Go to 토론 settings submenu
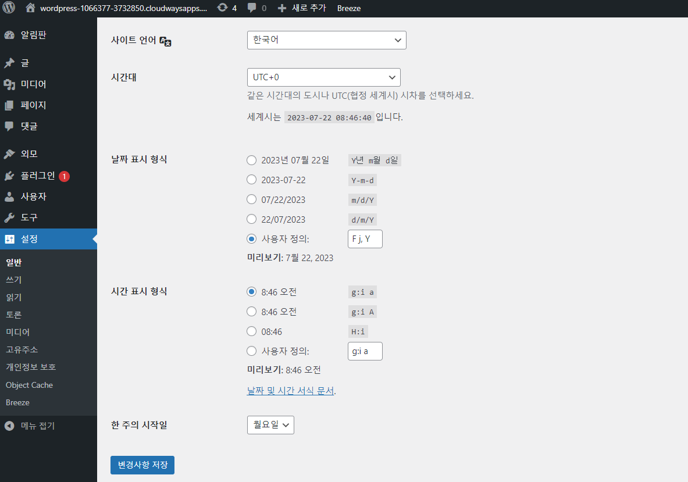Image resolution: width=688 pixels, height=482 pixels. pos(13,315)
